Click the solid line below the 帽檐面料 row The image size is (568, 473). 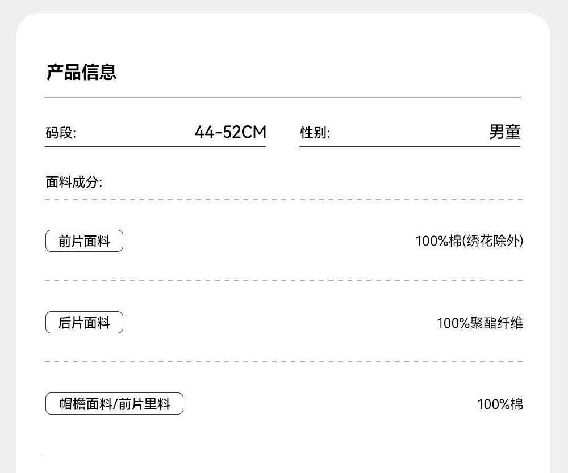(x=283, y=455)
